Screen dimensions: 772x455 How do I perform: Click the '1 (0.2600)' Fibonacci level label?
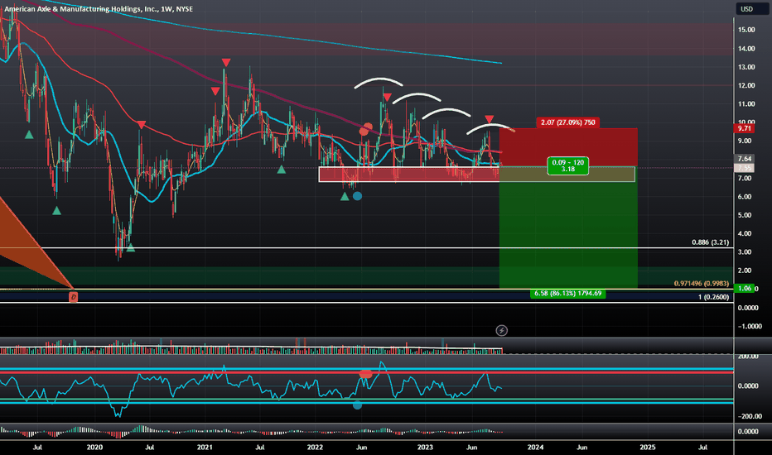pos(713,297)
